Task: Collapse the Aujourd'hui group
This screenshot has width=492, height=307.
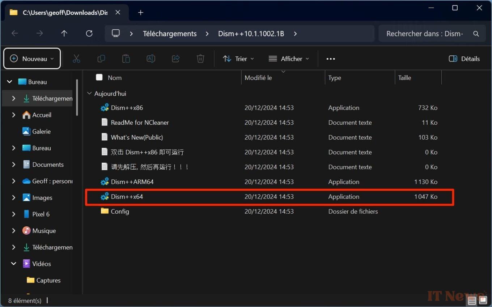Action: tap(89, 94)
